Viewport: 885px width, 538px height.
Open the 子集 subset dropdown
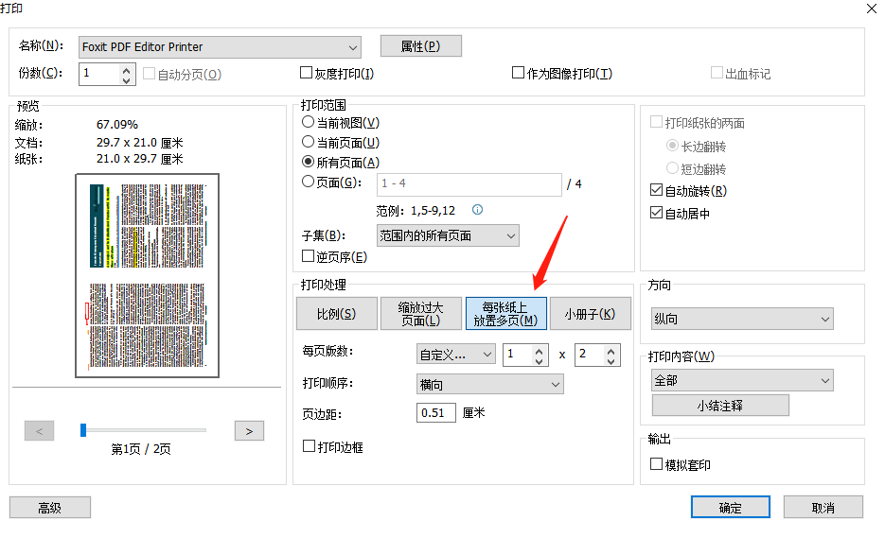[448, 235]
